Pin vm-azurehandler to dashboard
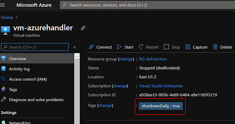This screenshot has width=235, height=124. coord(83,28)
